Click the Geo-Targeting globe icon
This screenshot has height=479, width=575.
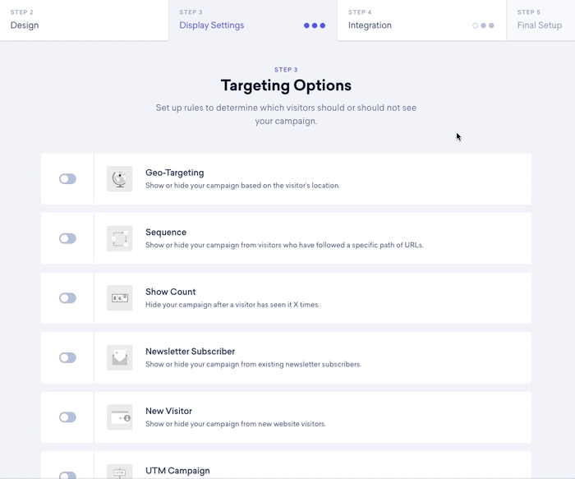[x=120, y=179]
